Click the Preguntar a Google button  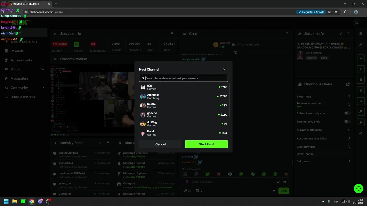[x=311, y=12]
